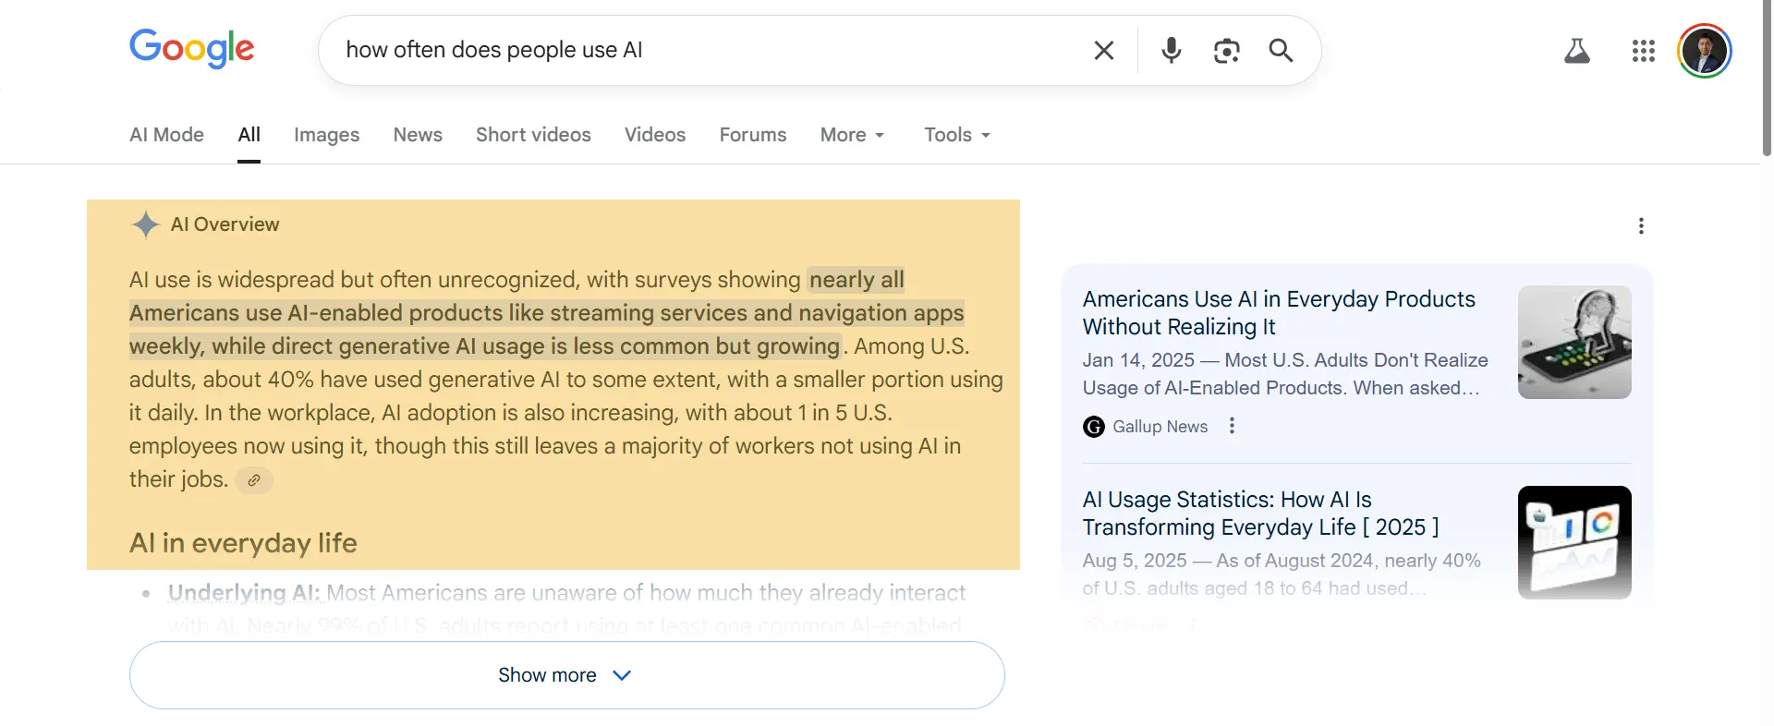Click 'Underlying AI:' bullet text
Viewport: 1774px width, 726px height.
coord(244,593)
